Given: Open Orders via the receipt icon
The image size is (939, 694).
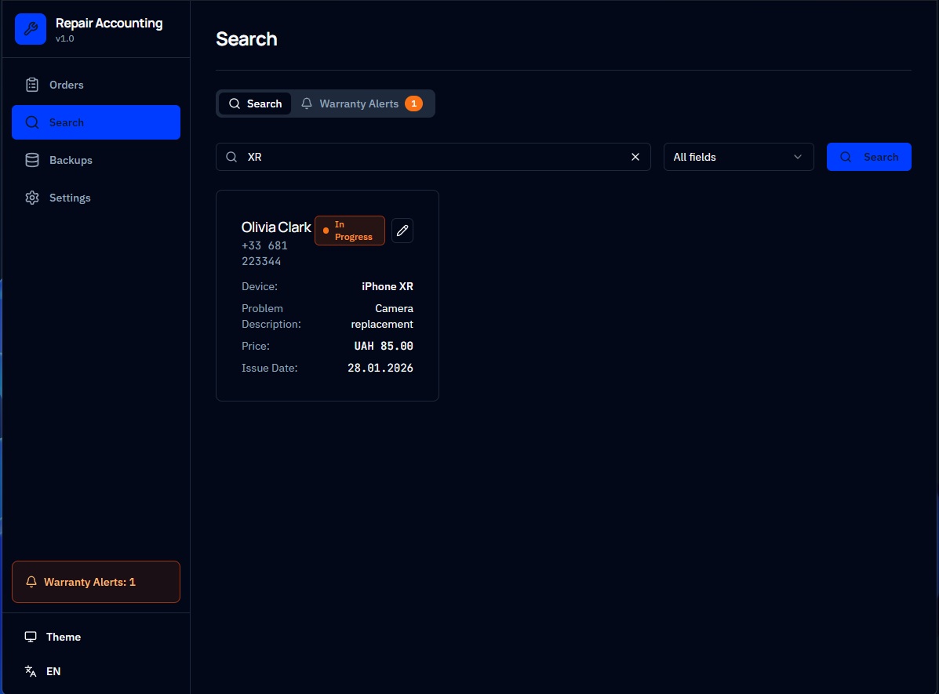Looking at the screenshot, I should pyautogui.click(x=32, y=84).
